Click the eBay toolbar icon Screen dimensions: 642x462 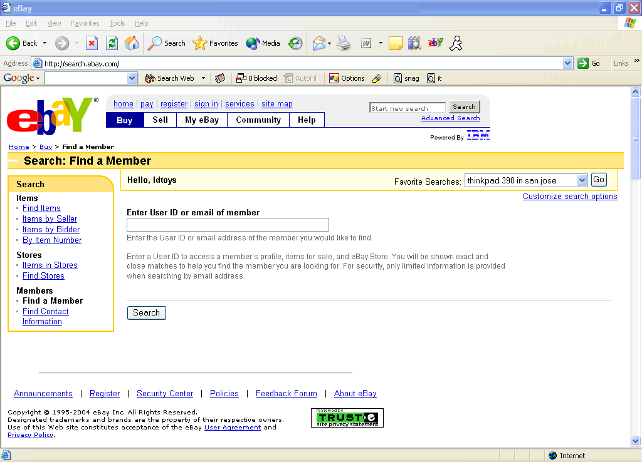click(435, 43)
